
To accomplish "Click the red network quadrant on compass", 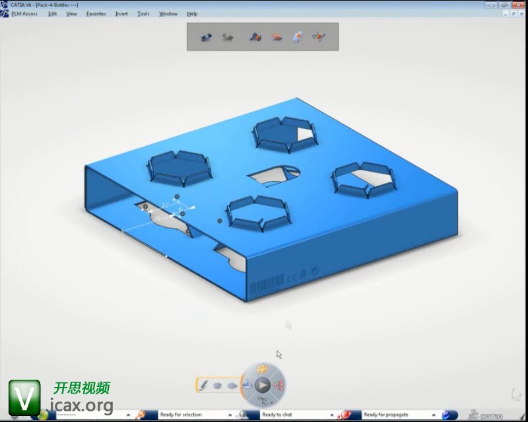I will click(x=279, y=384).
